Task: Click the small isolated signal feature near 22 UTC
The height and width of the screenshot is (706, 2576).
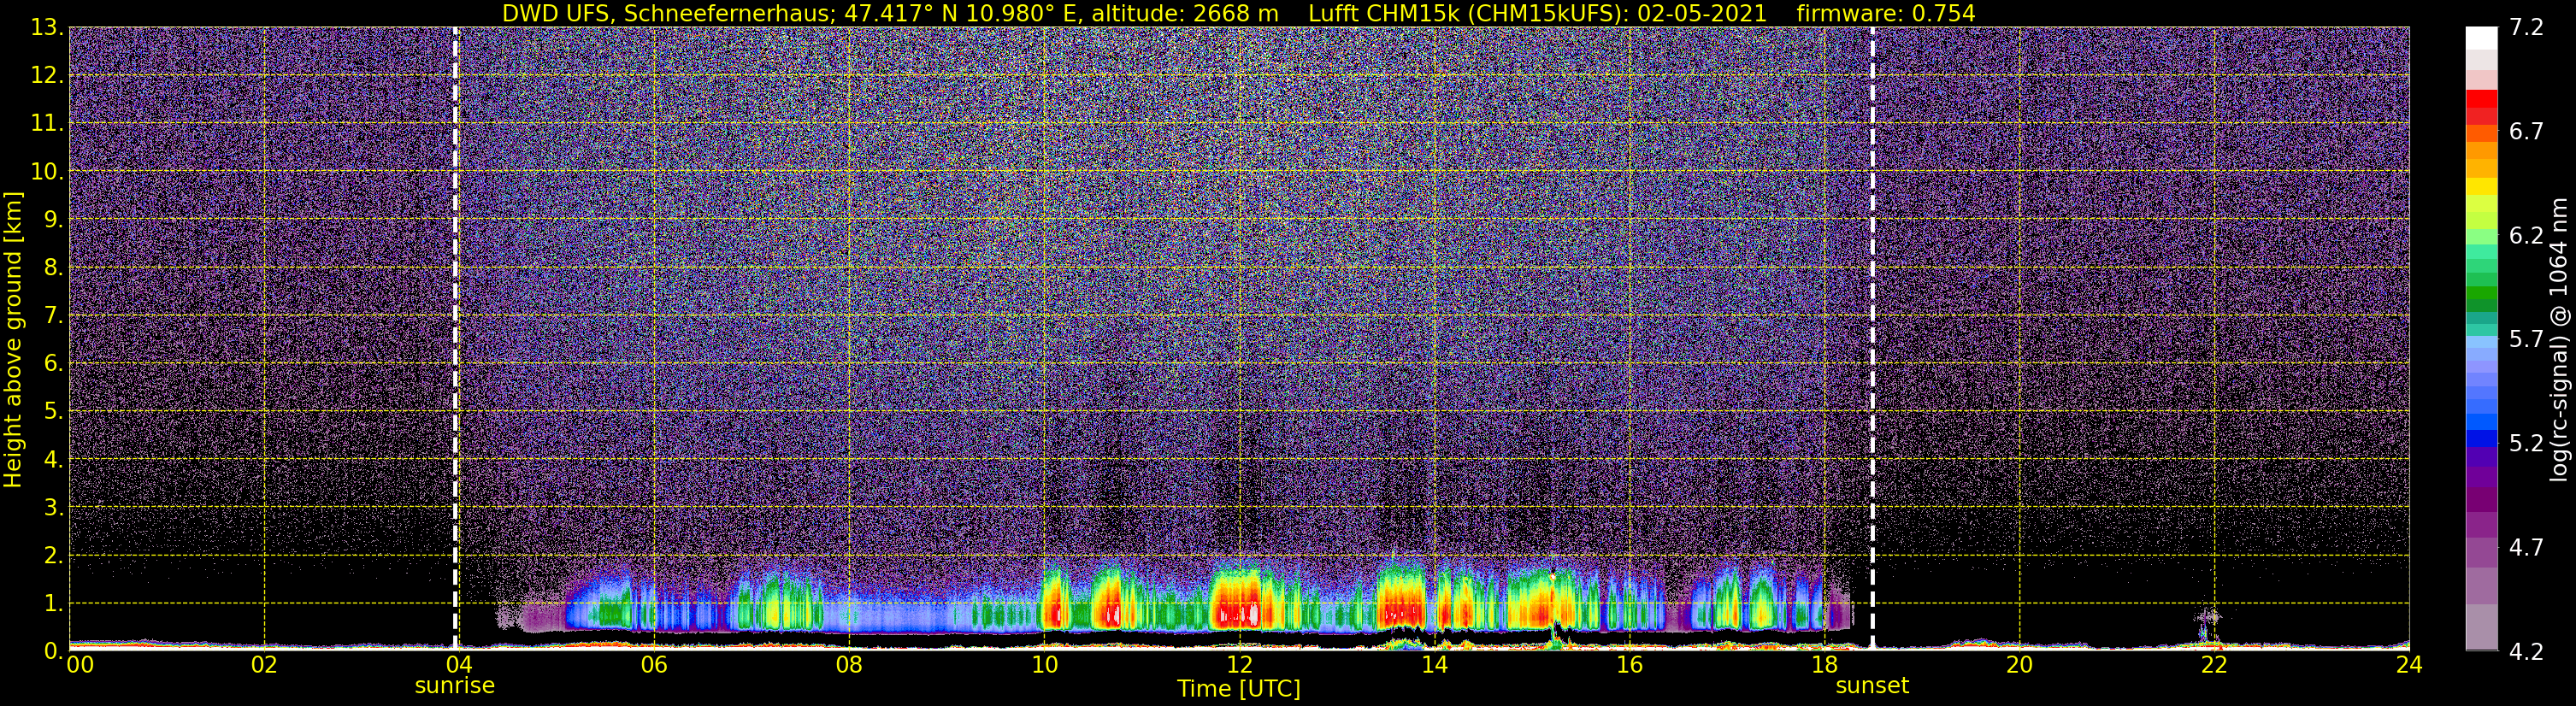Action: coord(2207,625)
